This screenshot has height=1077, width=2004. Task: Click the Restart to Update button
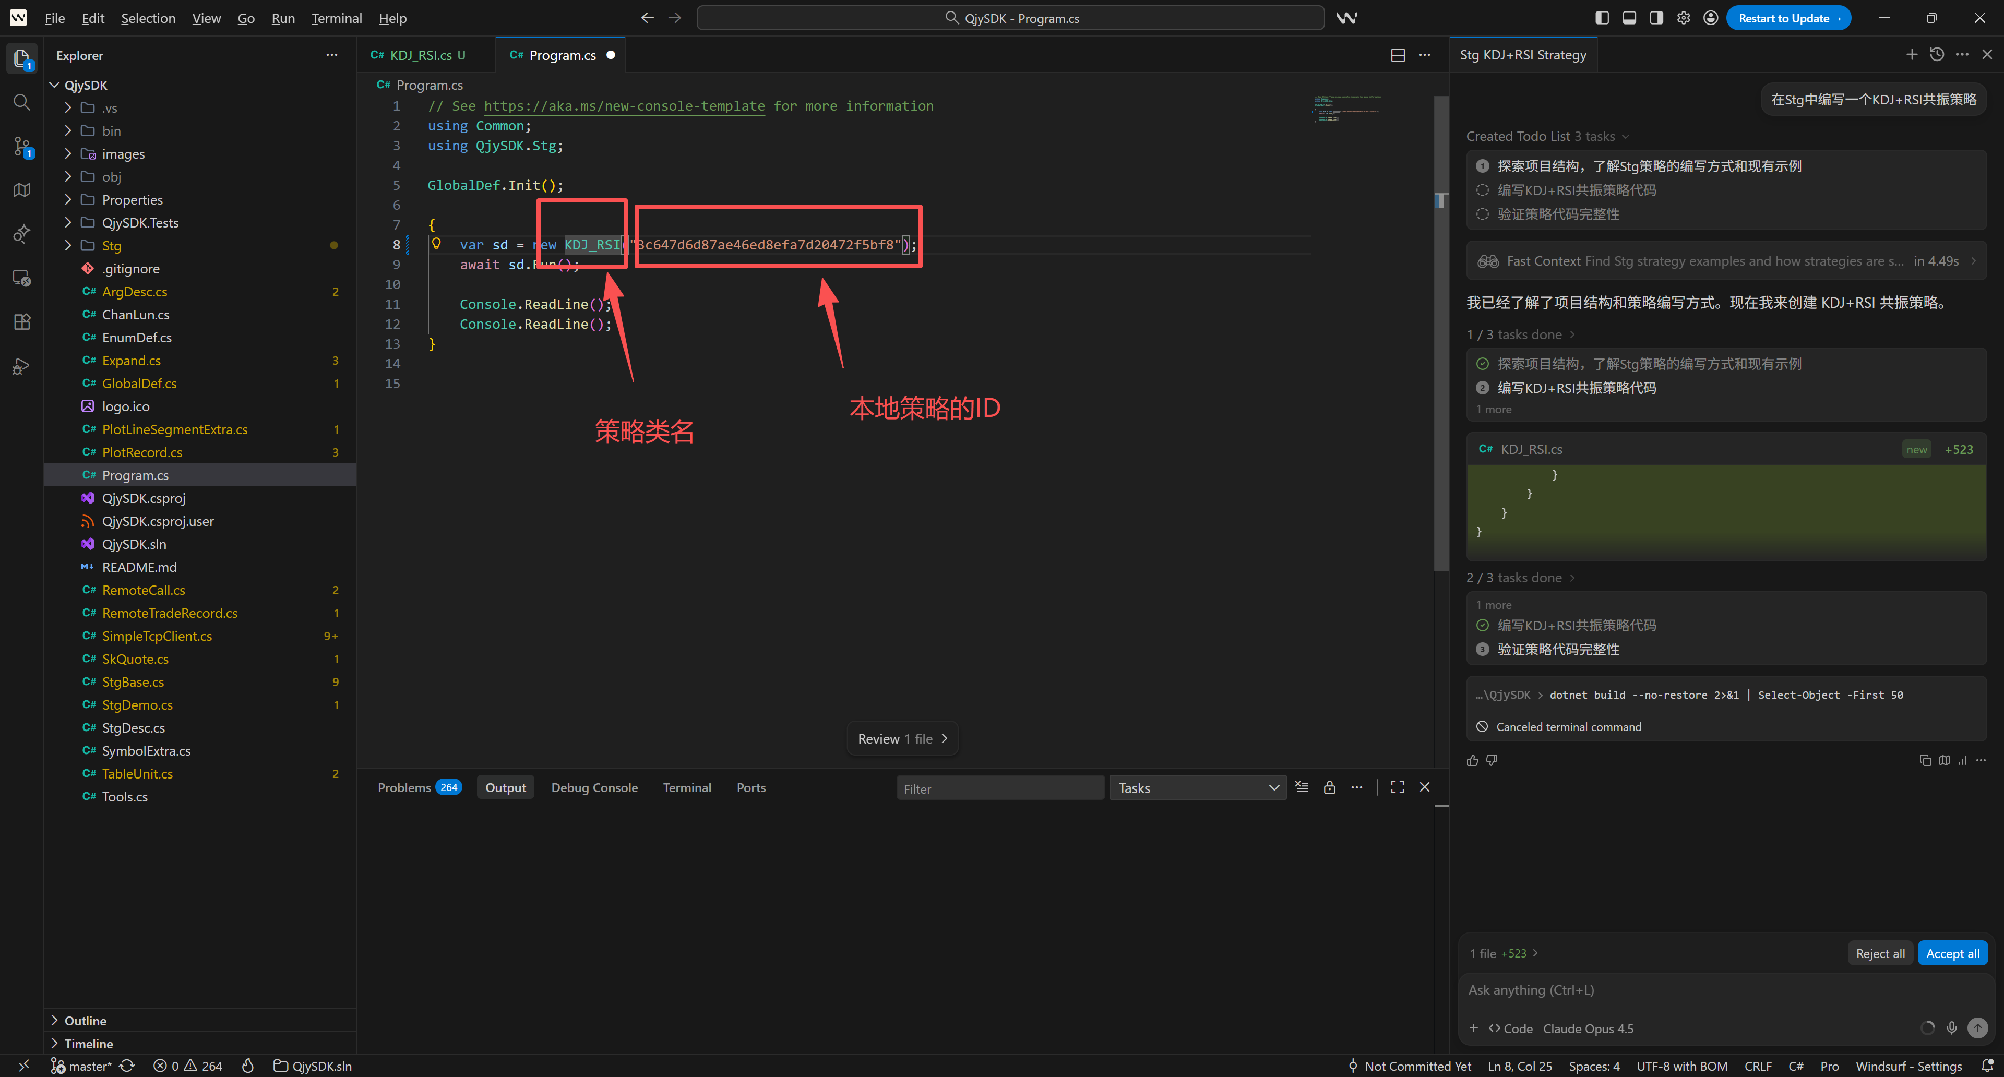[1788, 18]
